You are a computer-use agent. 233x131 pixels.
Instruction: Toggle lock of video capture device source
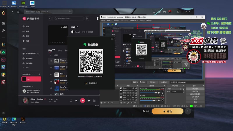(136, 91)
